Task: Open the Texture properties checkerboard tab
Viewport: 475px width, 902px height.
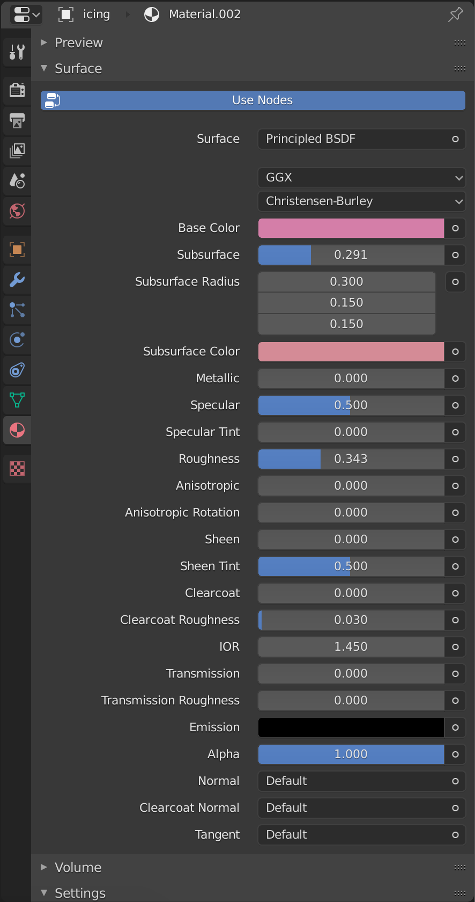Action: 17,469
